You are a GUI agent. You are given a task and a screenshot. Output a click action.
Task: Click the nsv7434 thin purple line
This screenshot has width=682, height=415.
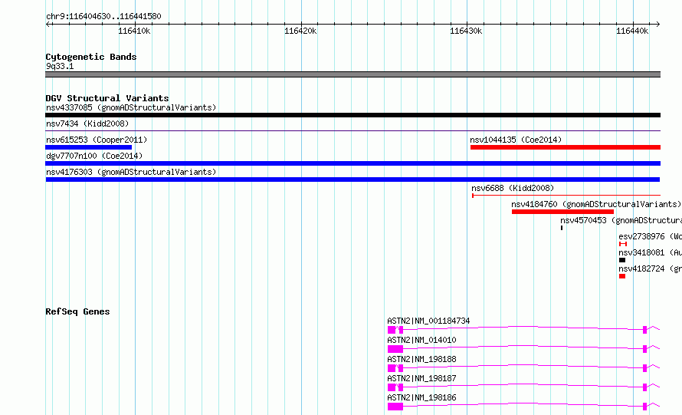[x=352, y=130]
